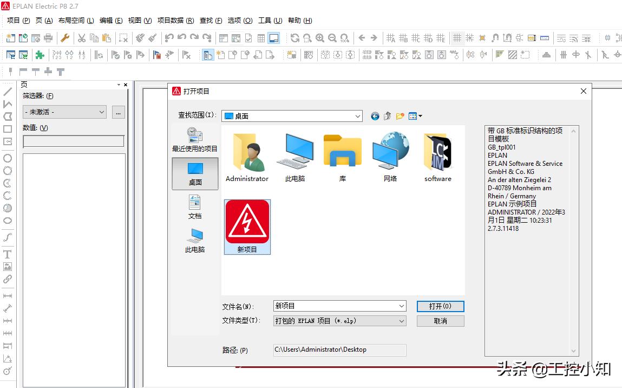Click the zoom in magnifier icon
This screenshot has height=388, width=622.
click(320, 38)
